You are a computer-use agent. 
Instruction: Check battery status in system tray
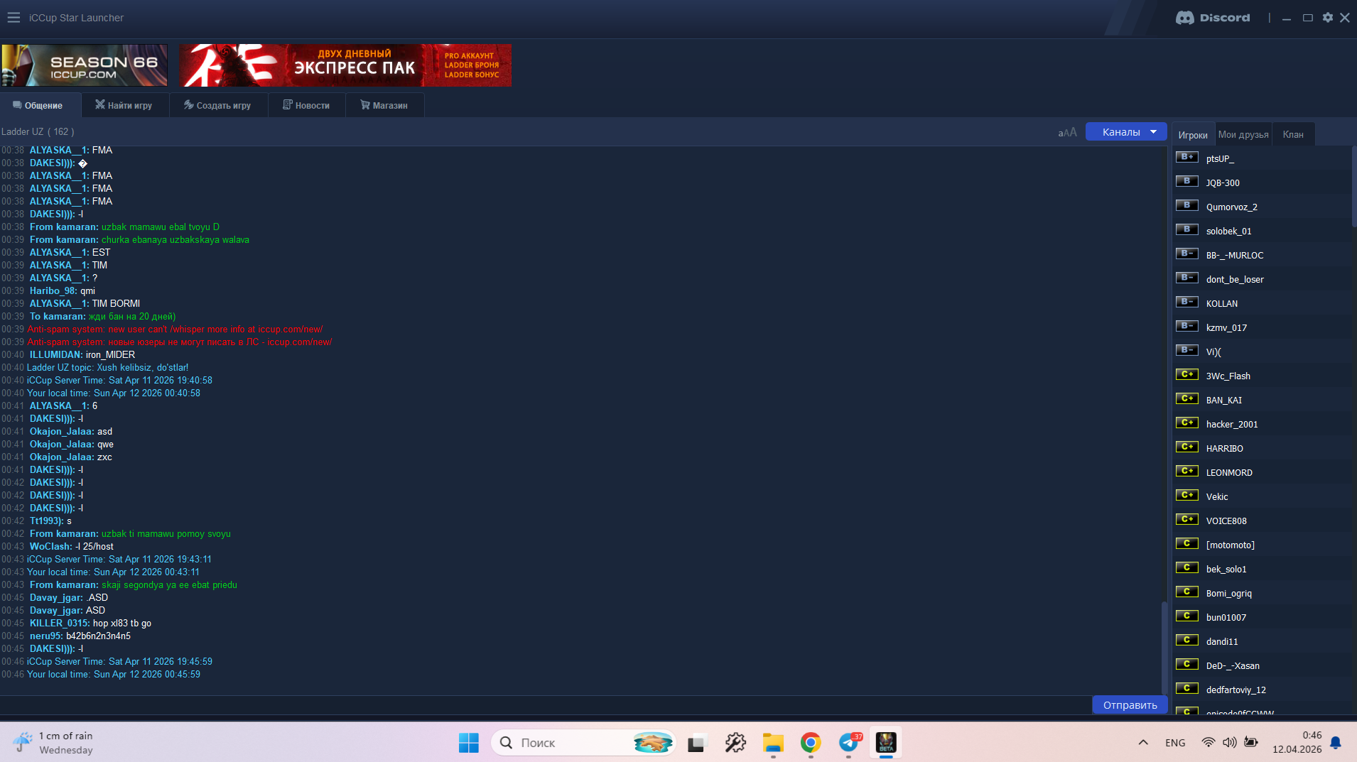(1251, 743)
